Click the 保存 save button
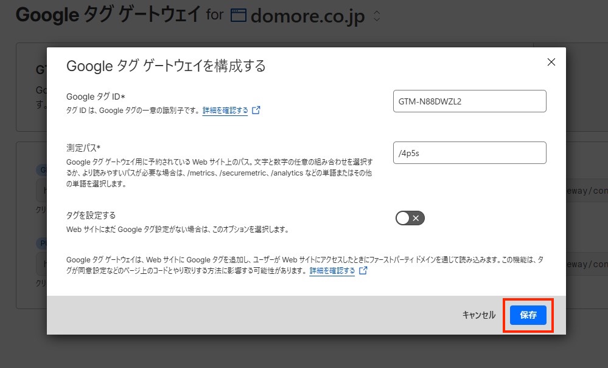This screenshot has width=608, height=368. click(528, 315)
